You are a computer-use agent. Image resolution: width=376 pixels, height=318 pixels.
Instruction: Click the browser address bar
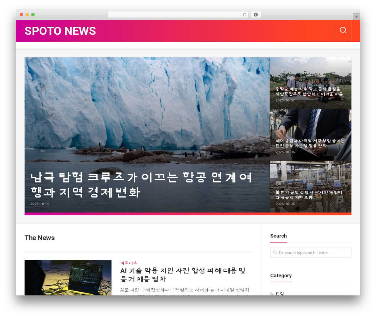click(x=178, y=15)
